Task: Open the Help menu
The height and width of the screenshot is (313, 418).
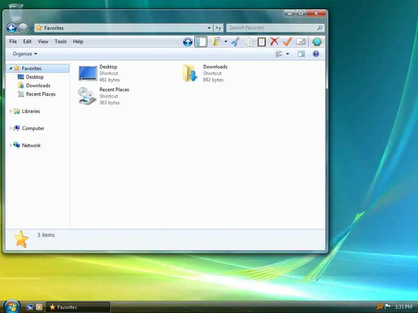Action: (x=78, y=42)
